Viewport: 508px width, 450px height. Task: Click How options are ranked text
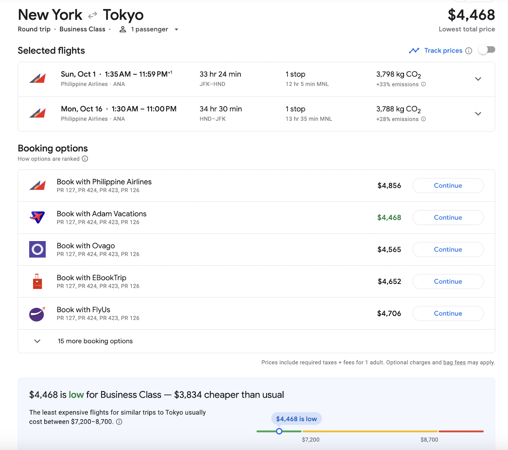click(x=49, y=159)
